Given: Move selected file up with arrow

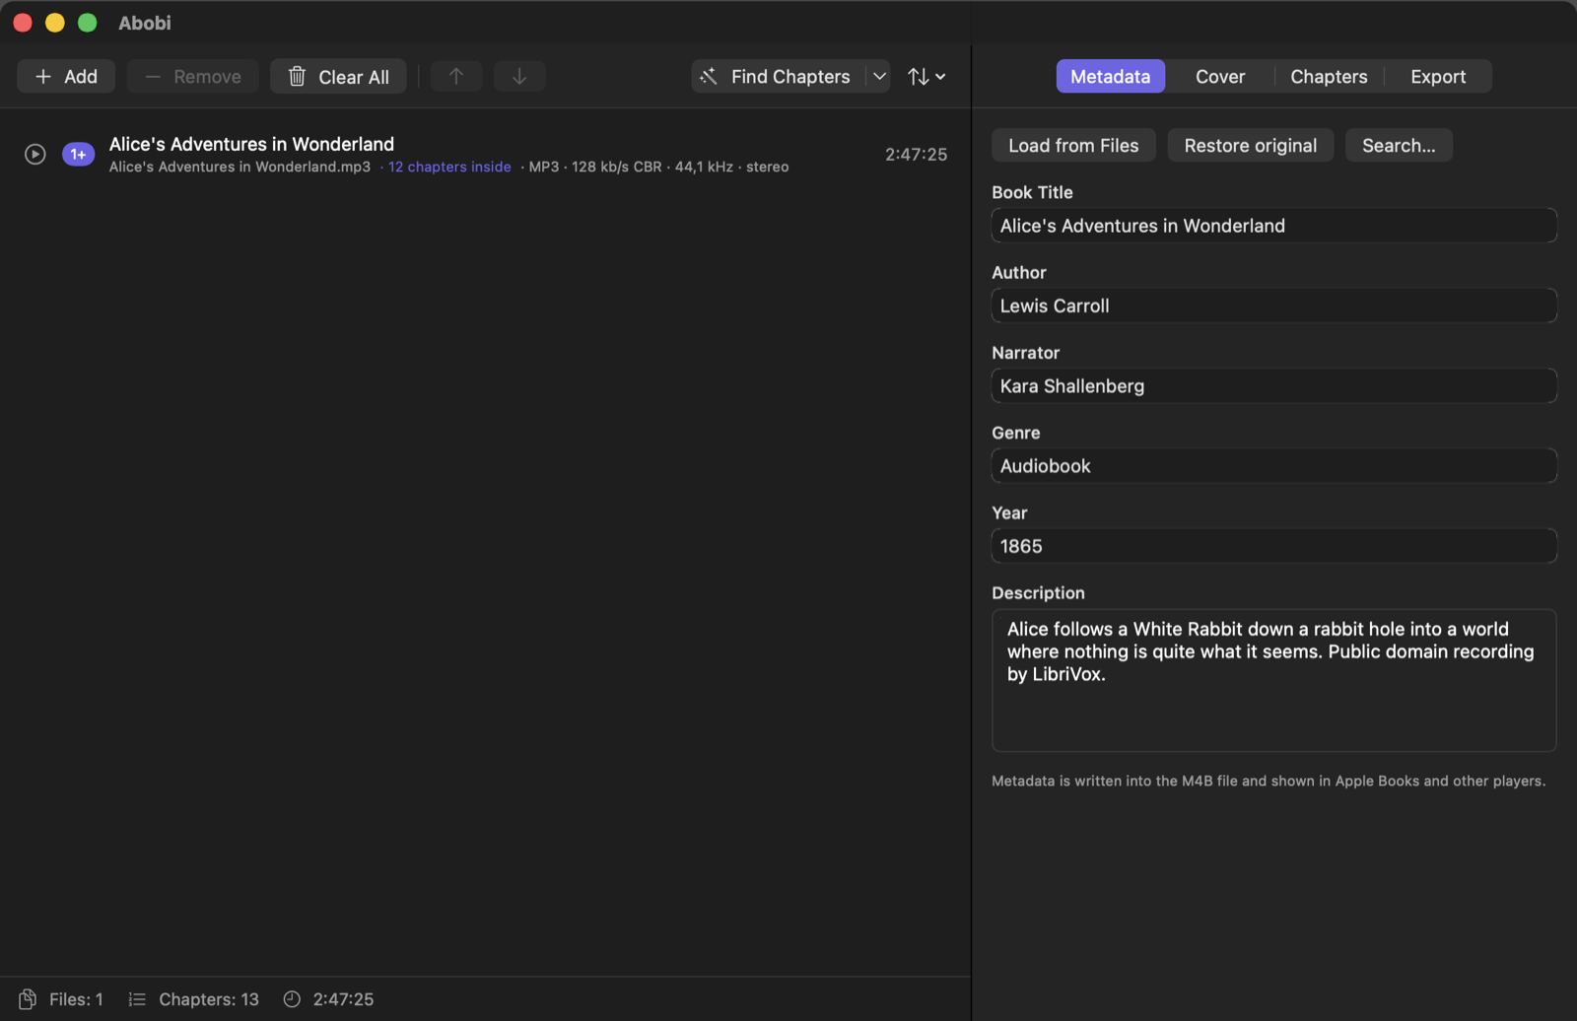Looking at the screenshot, I should pos(456,77).
